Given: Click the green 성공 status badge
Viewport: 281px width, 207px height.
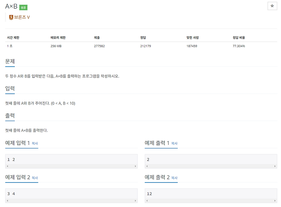Looking at the screenshot, I should coord(23,7).
